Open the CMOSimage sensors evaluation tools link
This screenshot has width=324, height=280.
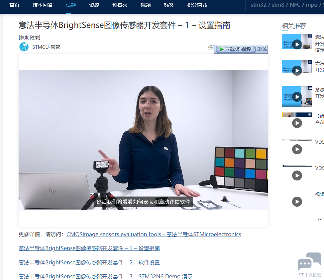coord(154,235)
